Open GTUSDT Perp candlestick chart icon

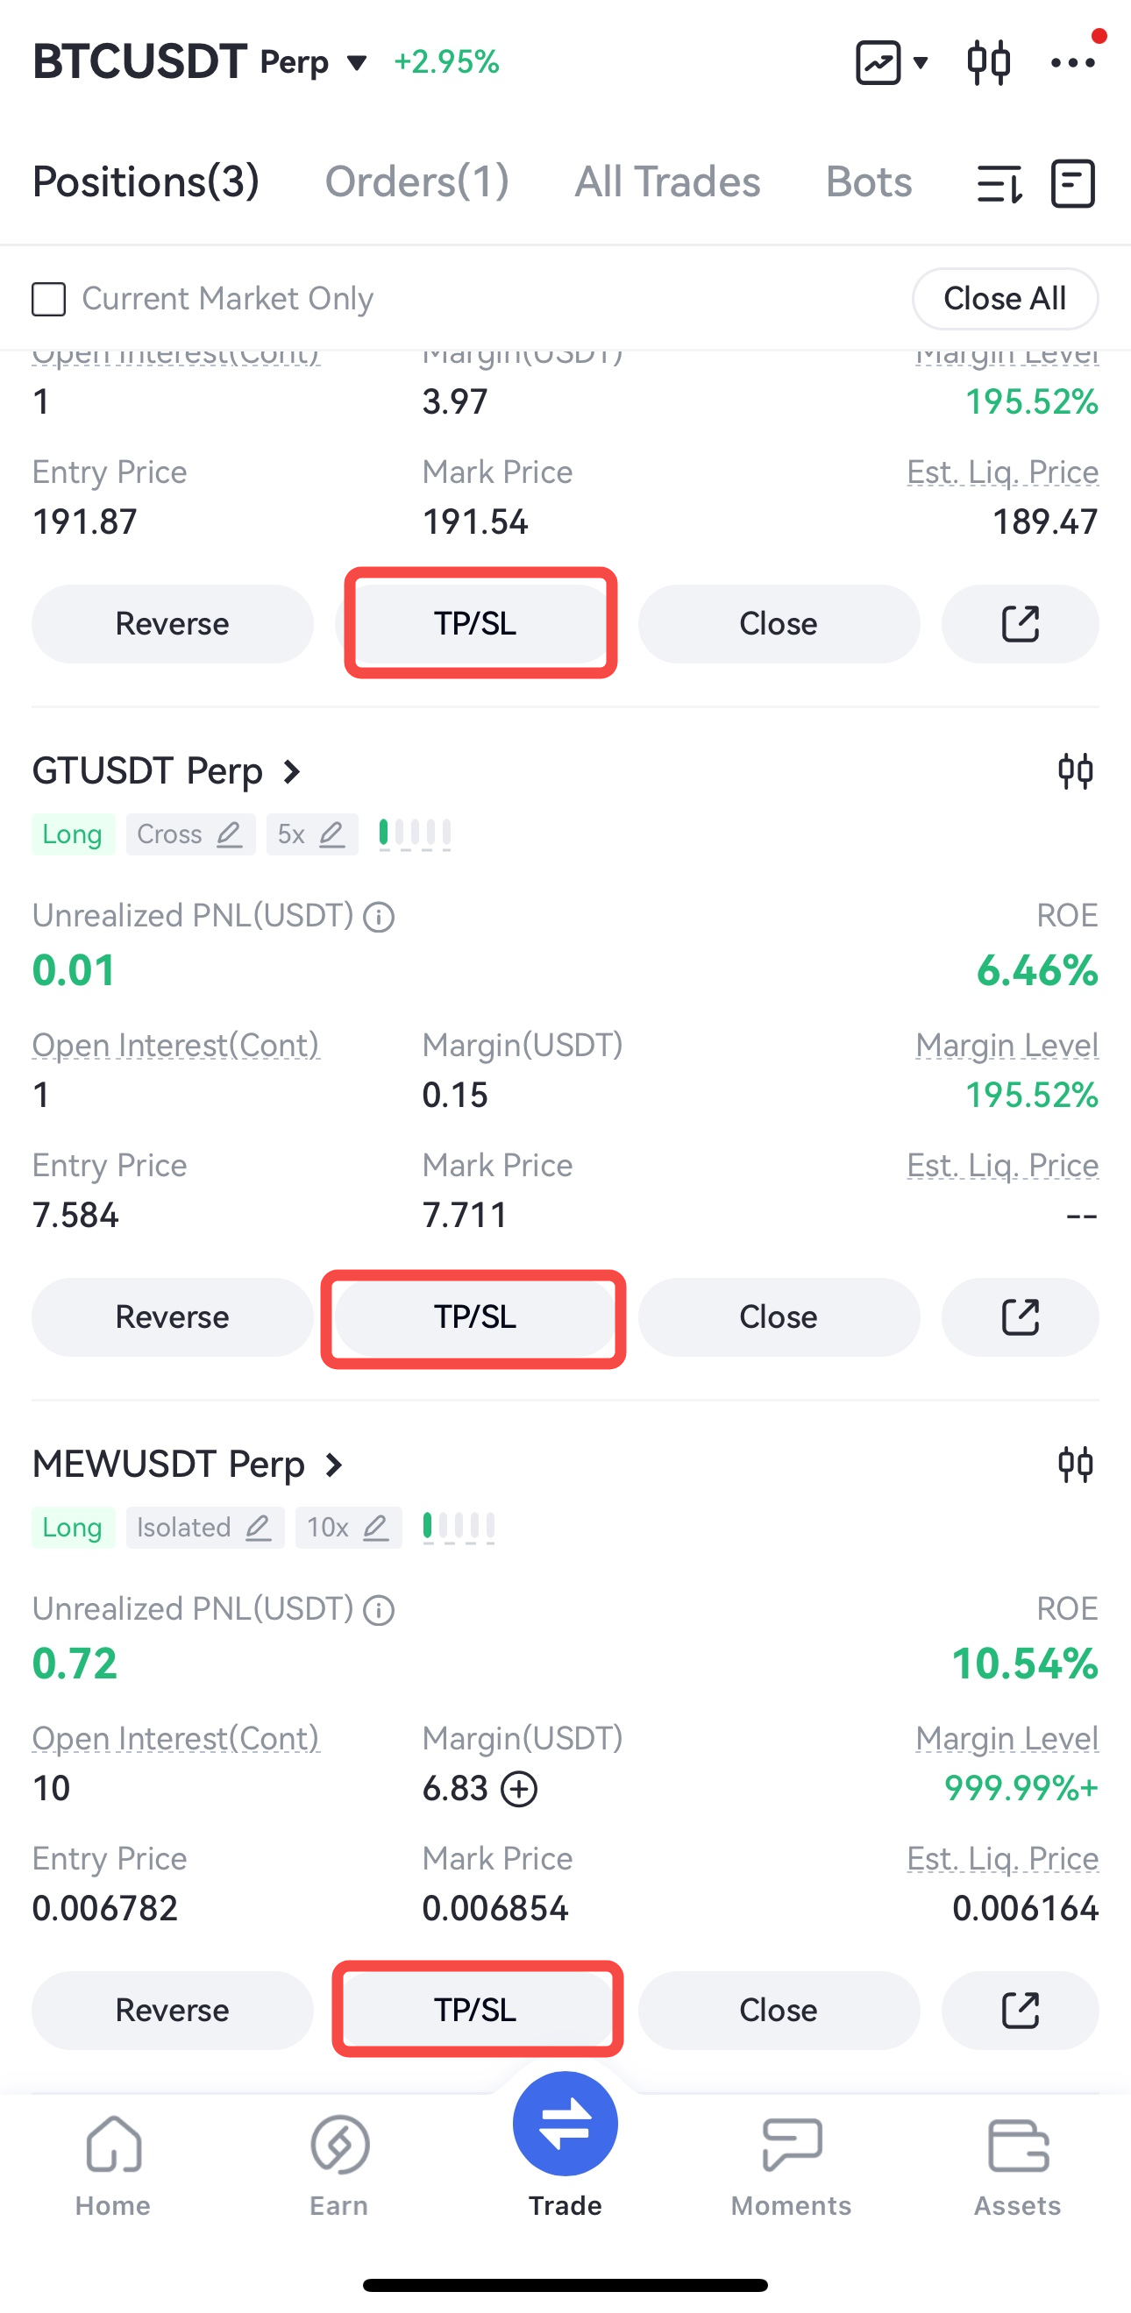point(1074,771)
